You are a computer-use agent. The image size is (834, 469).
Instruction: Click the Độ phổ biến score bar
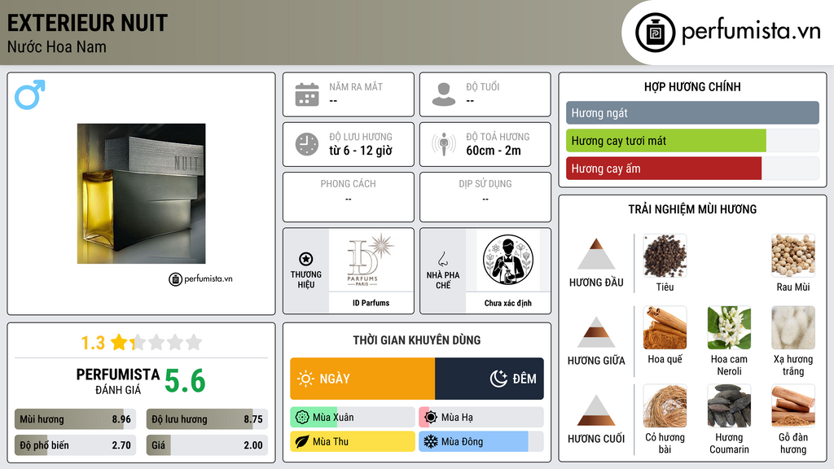pyautogui.click(x=76, y=445)
